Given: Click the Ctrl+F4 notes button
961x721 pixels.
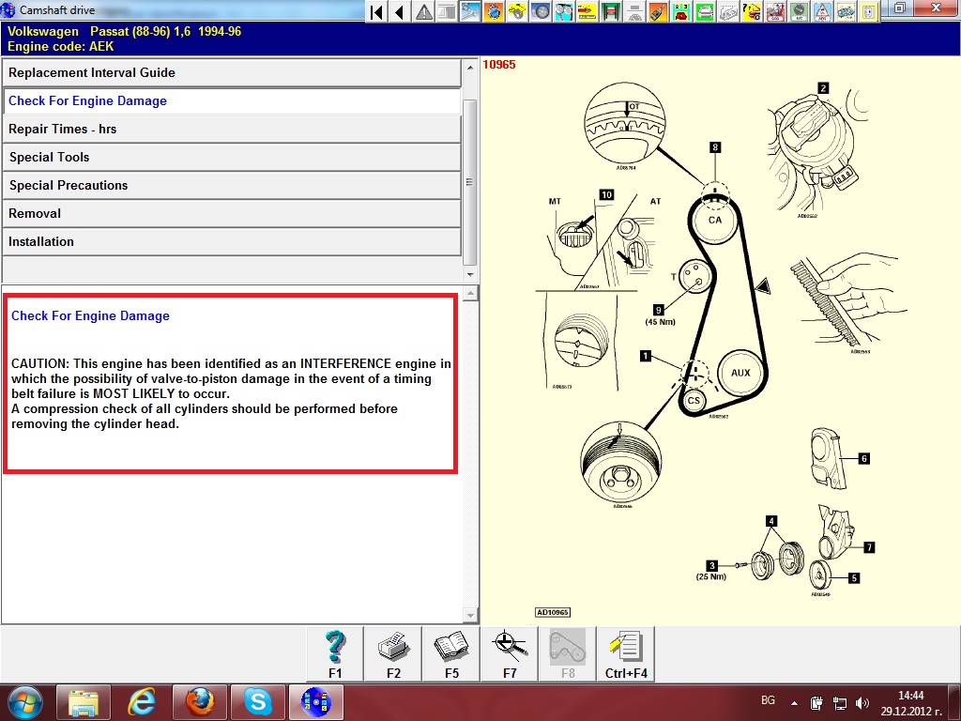Looking at the screenshot, I should (x=625, y=653).
